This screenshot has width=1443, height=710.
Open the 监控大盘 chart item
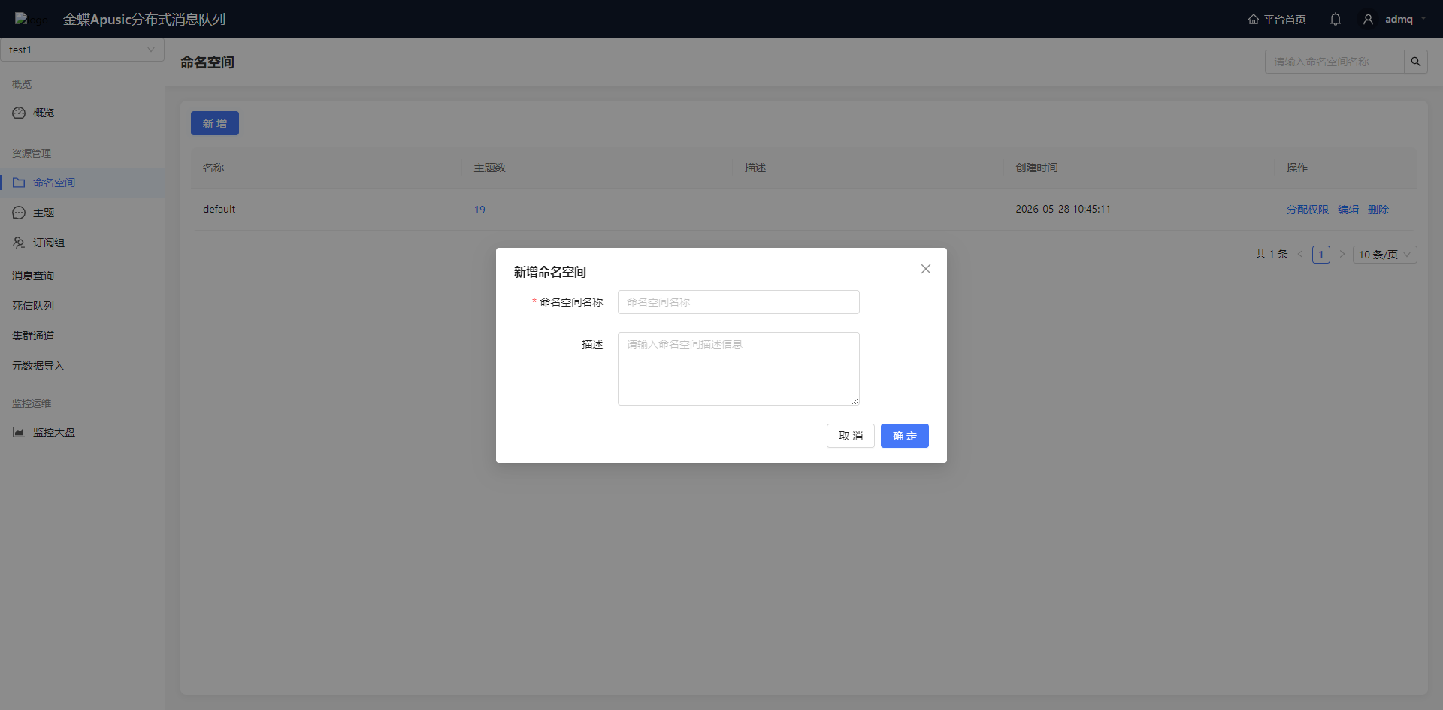[53, 432]
